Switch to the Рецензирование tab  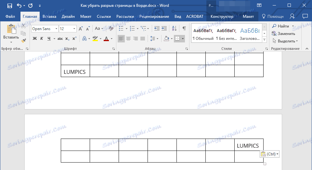pyautogui.click(x=154, y=17)
